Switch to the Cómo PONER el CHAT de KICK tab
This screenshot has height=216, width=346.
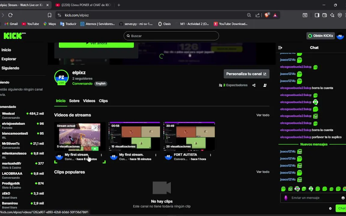click(x=83, y=5)
